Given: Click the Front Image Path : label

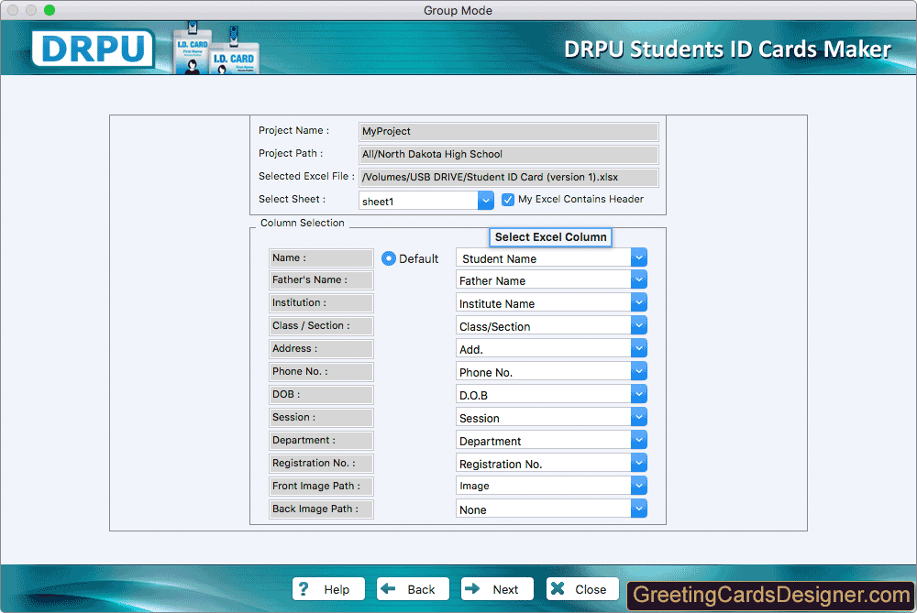Looking at the screenshot, I should [x=321, y=486].
